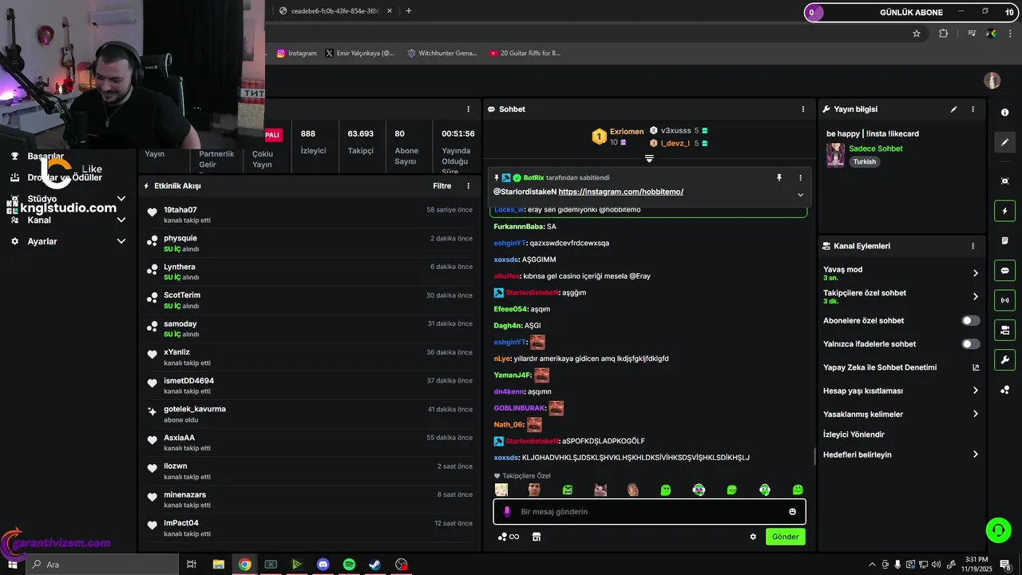Toggle Abonelere özel sohbet switch
This screenshot has height=575, width=1022.
[x=971, y=320]
